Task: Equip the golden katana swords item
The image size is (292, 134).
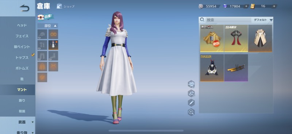Action: coord(236,68)
